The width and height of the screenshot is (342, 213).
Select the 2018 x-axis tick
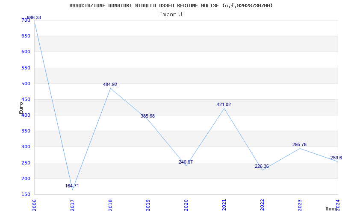pos(110,205)
